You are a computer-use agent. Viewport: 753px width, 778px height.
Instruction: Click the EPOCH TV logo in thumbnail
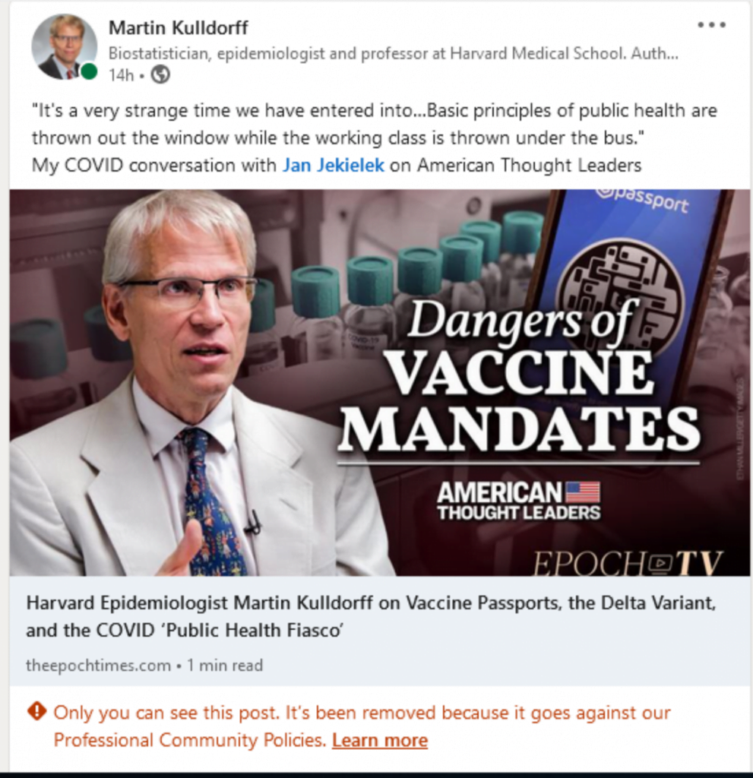[628, 563]
